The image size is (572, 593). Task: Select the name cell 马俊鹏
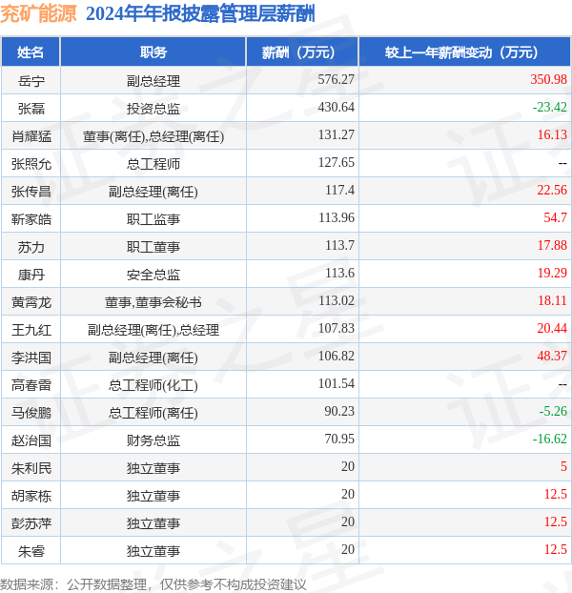click(31, 413)
